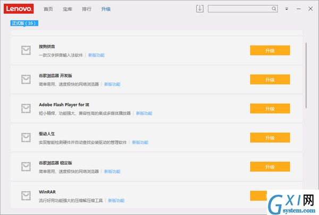Upgrade 驱动人生 with the 升级 button
Screen dimensions: 319x215
click(270, 137)
